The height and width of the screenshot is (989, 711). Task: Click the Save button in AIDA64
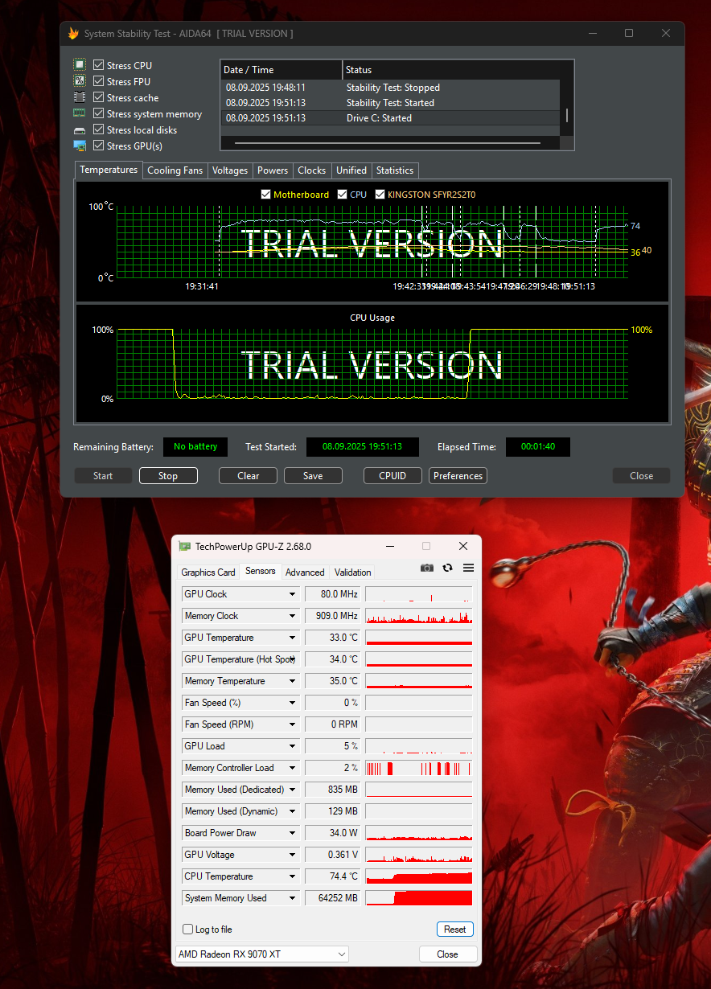[313, 476]
